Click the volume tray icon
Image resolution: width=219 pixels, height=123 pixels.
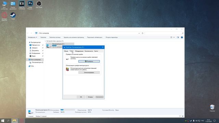click(196, 121)
